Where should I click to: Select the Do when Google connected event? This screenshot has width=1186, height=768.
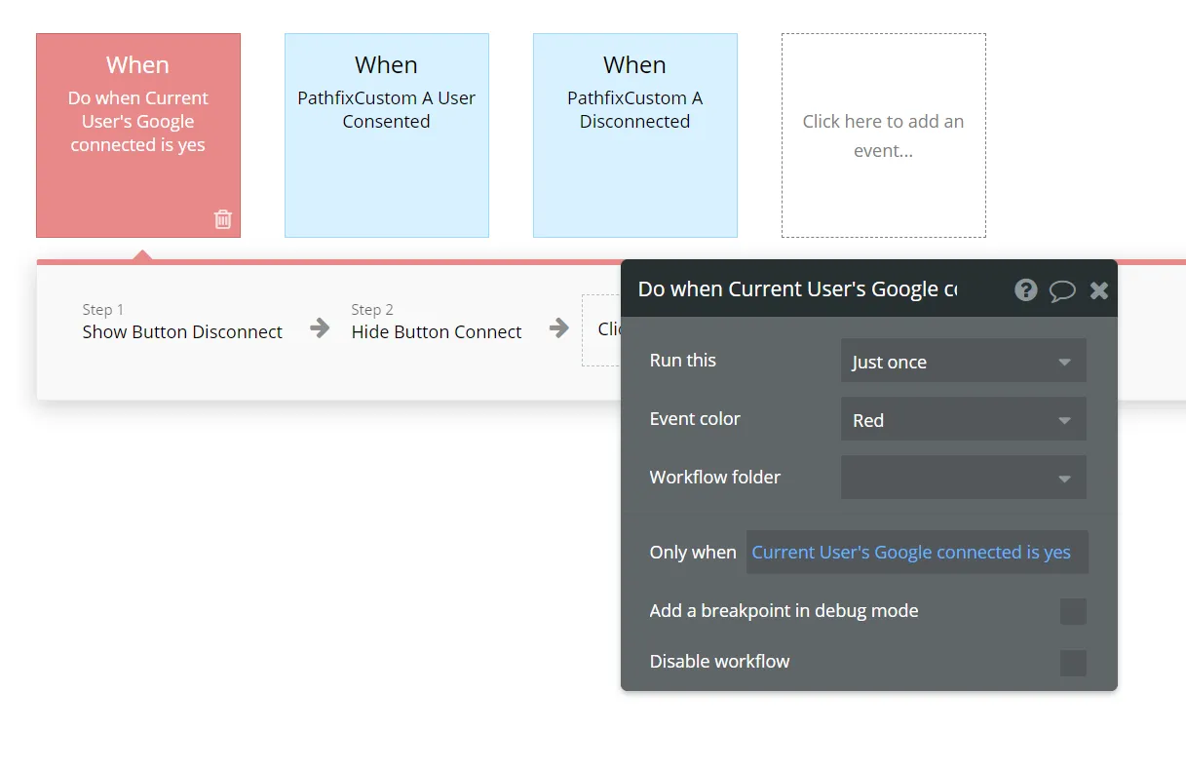coord(138,135)
